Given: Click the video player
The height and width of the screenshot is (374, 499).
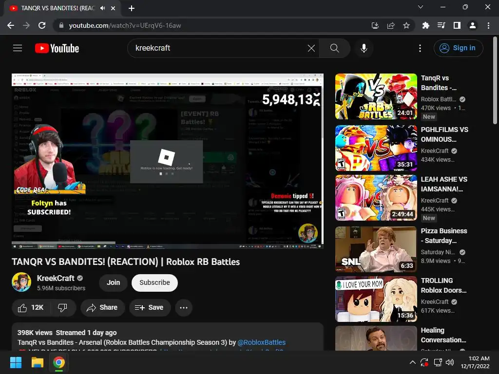Looking at the screenshot, I should coord(168,161).
